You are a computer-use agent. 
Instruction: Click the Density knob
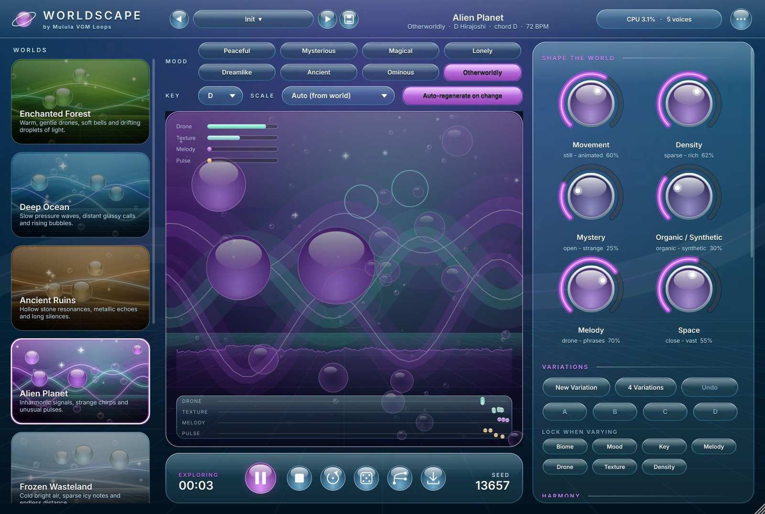point(688,103)
